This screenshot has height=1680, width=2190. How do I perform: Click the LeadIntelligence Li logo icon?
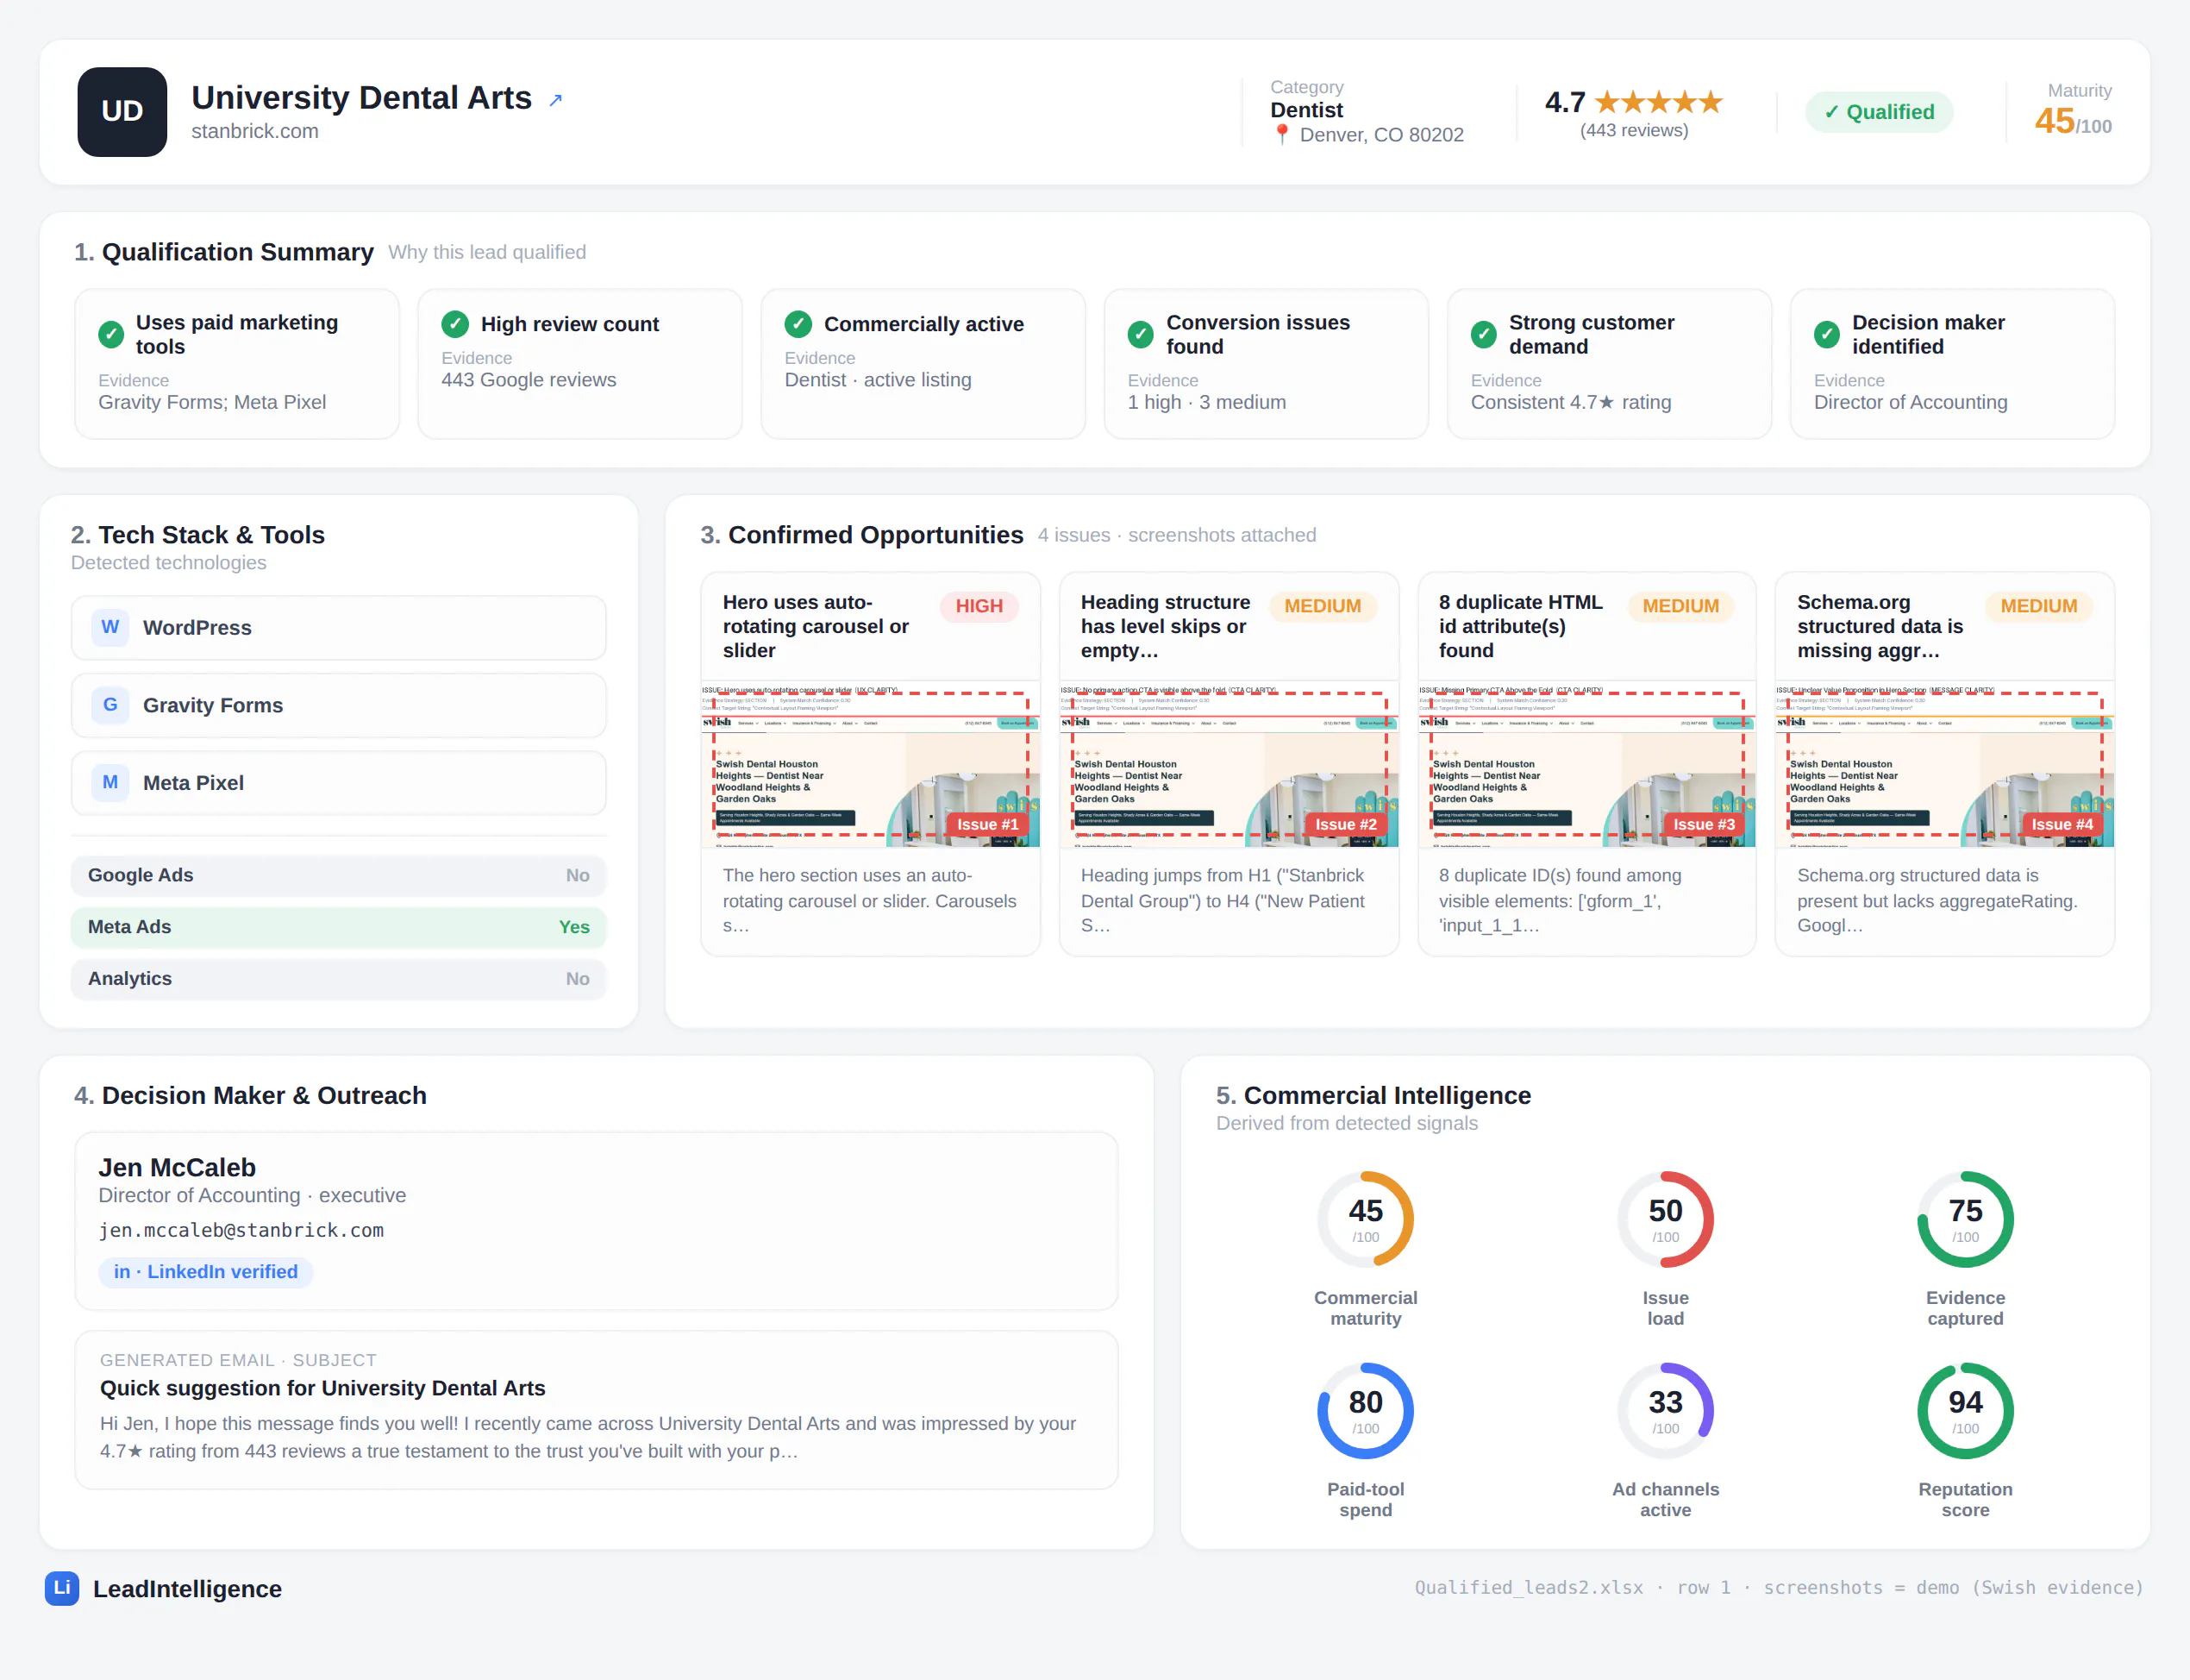[x=62, y=1587]
